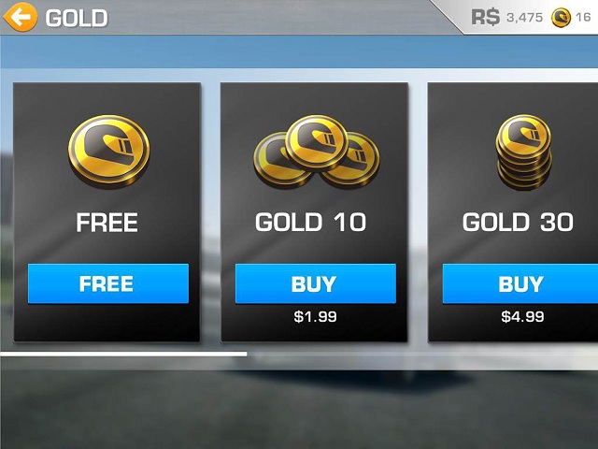Click the $4.99 price label

(x=522, y=316)
